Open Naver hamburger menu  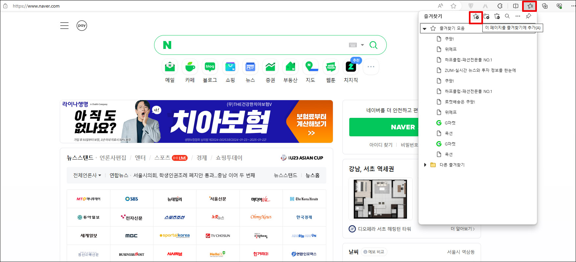pos(64,26)
